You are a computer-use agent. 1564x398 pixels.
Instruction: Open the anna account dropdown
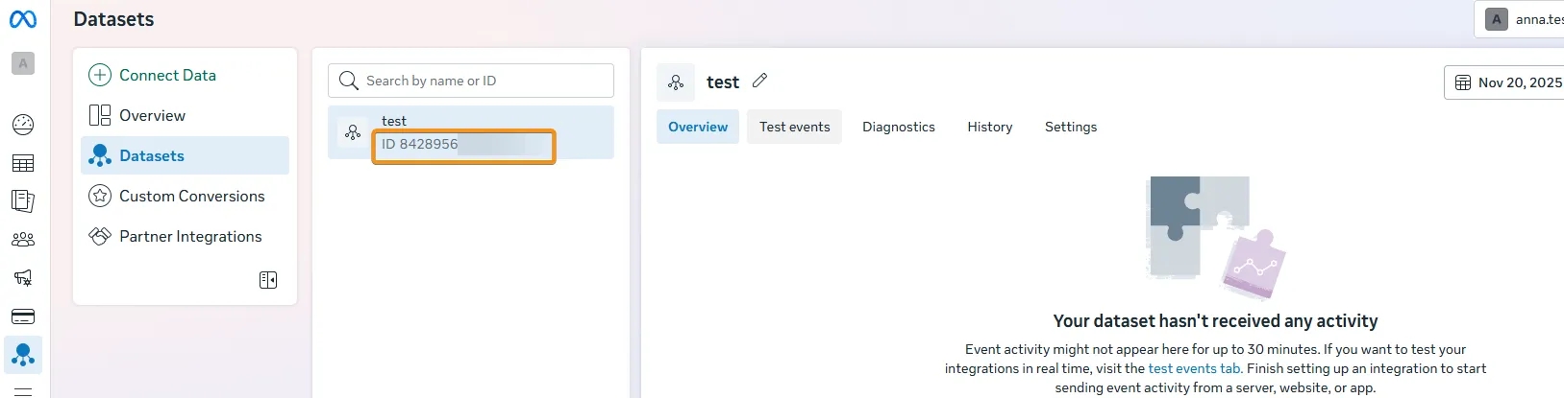click(1520, 19)
